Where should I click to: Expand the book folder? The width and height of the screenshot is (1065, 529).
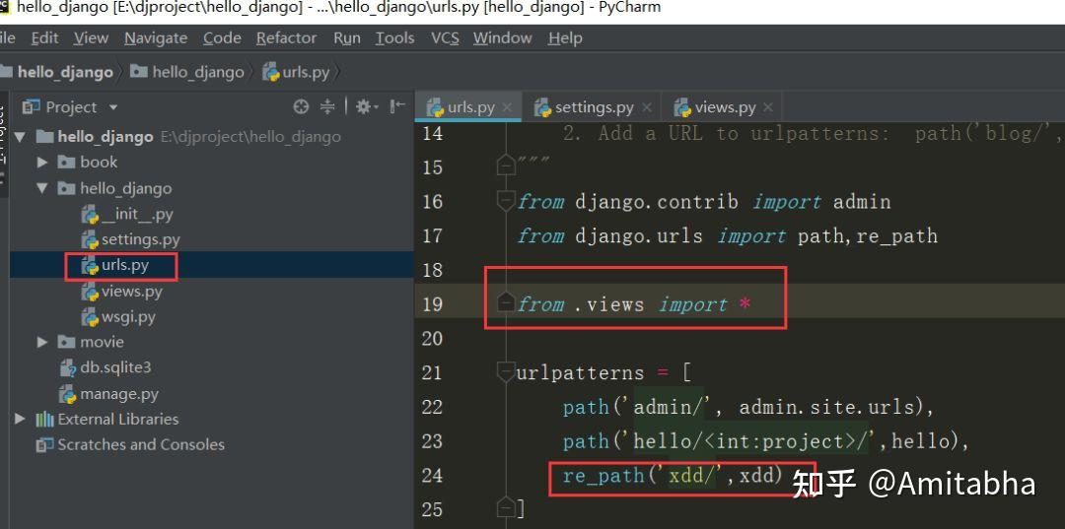coord(42,163)
